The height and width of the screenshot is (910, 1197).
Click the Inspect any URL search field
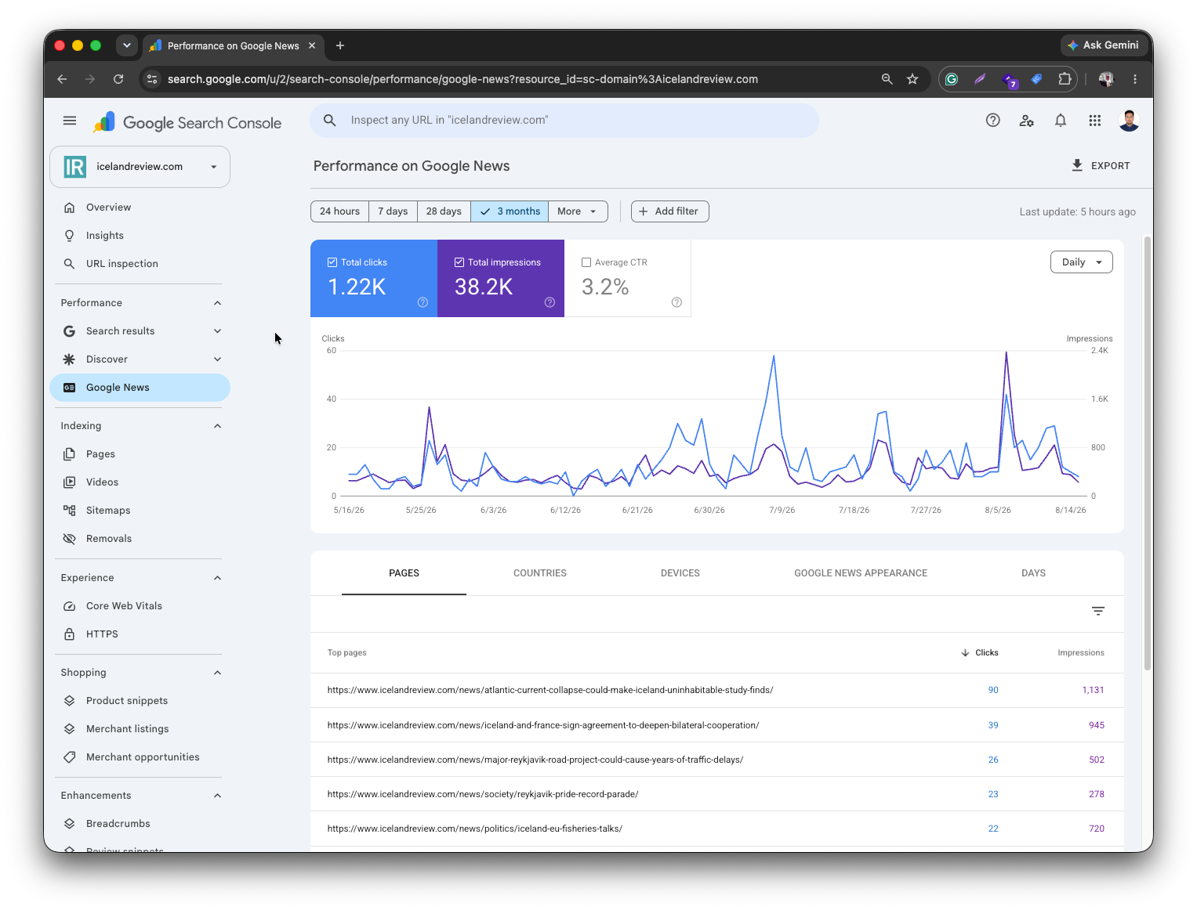tap(564, 121)
